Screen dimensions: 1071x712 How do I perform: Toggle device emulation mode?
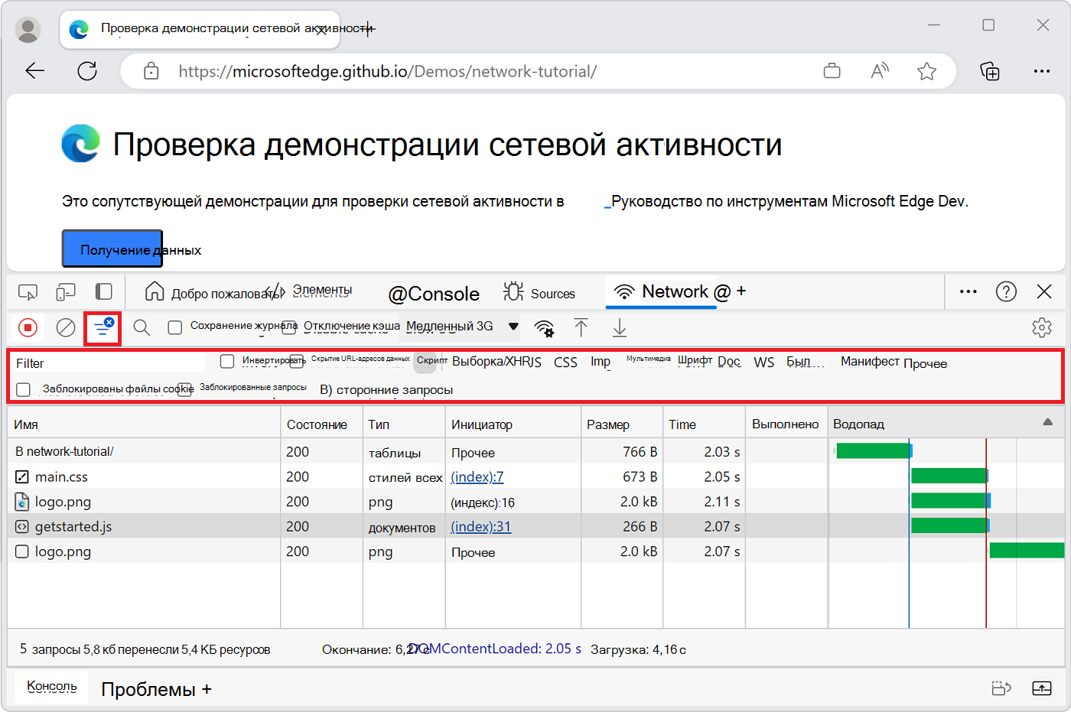coord(65,291)
